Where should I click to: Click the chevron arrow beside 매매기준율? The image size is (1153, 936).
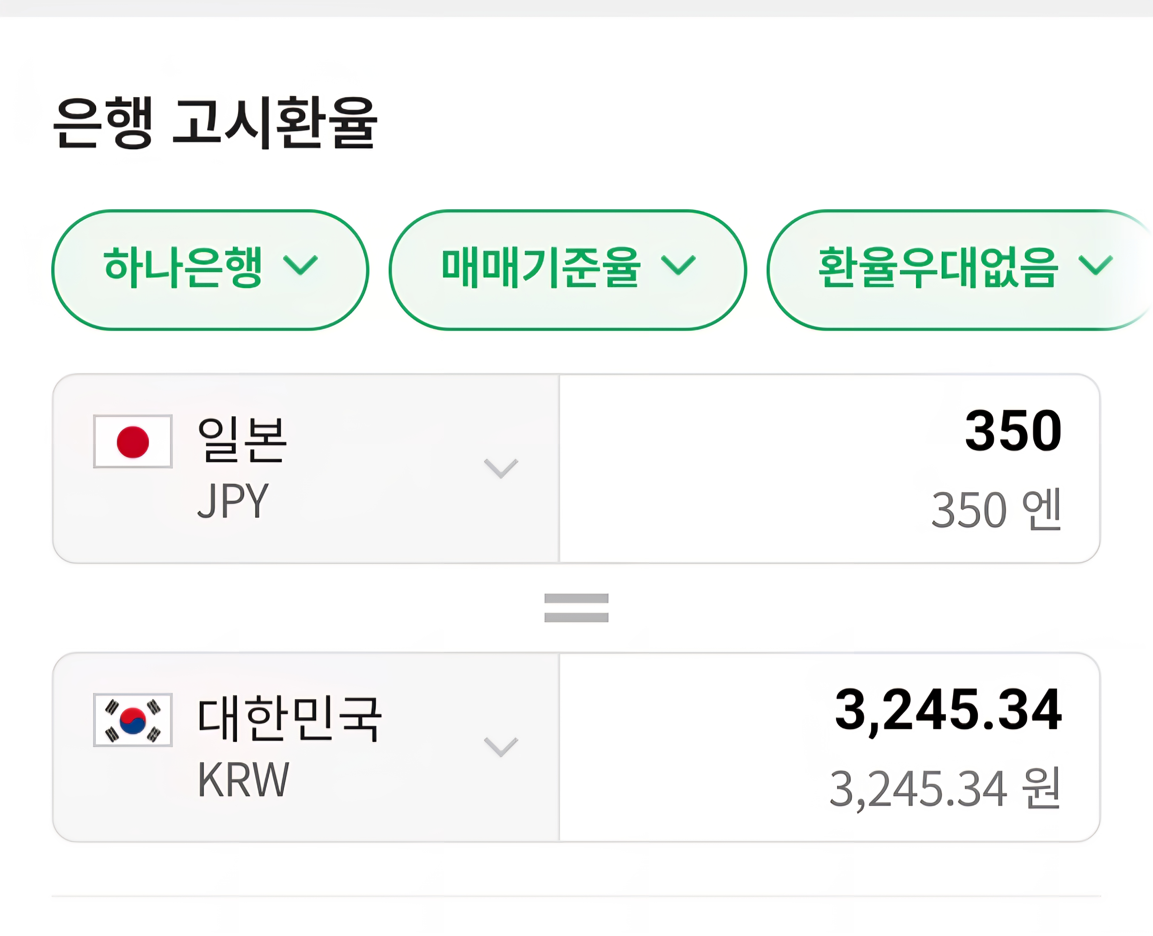click(x=678, y=265)
